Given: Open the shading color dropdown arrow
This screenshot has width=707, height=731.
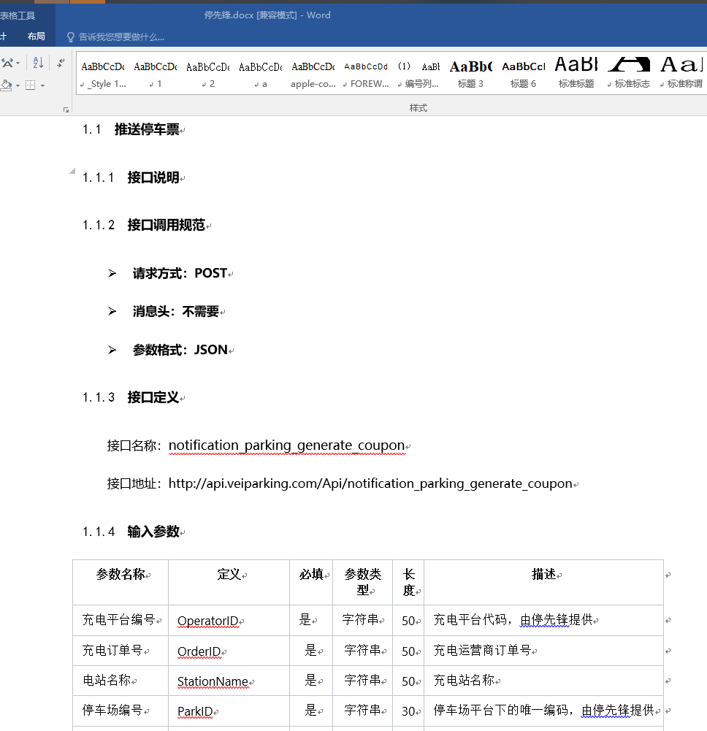Looking at the screenshot, I should coord(18,85).
